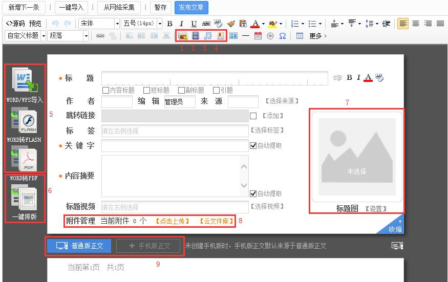Toggle bold formatting in the editor toolbar
448x282 pixels.
click(169, 24)
